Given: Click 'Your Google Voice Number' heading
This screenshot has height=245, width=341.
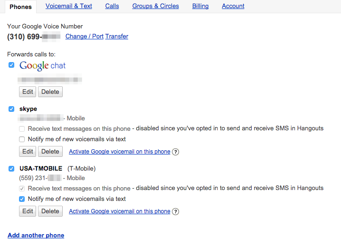Looking at the screenshot, I should pyautogui.click(x=45, y=26).
